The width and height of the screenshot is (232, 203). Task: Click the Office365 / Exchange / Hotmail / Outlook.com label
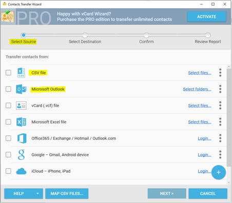pos(73,138)
